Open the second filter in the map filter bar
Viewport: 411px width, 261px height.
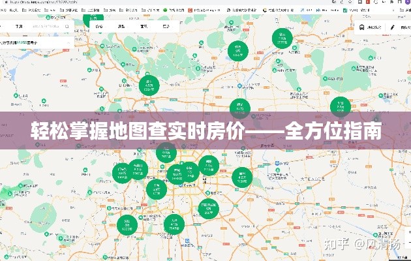tap(121, 27)
